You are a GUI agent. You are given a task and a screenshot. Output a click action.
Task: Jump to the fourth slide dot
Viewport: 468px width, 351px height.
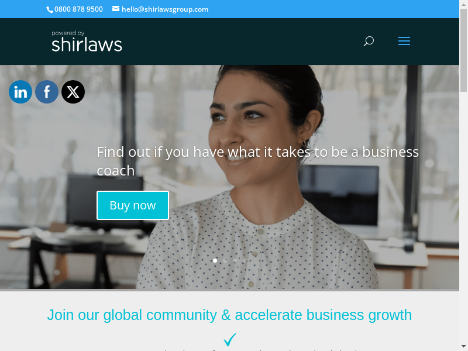coord(245,260)
